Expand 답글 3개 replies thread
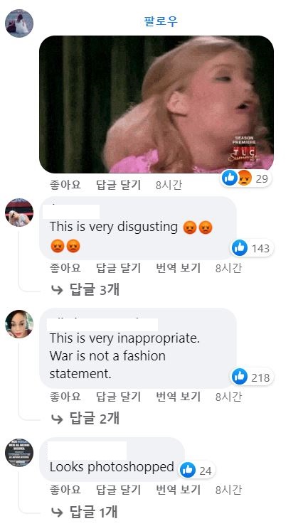Image resolution: width=308 pixels, height=531 pixels. click(x=85, y=289)
